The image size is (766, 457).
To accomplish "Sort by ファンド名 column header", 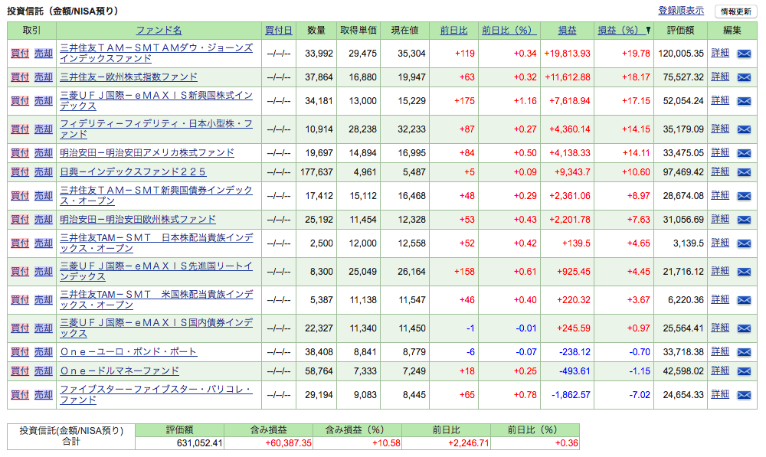I will click(159, 31).
